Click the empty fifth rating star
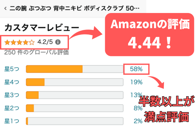 tap(32, 42)
